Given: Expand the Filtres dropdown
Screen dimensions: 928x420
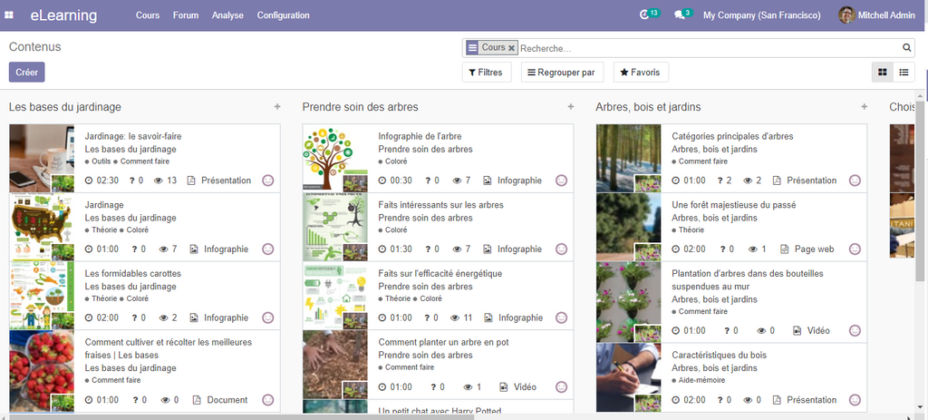Looking at the screenshot, I should tap(487, 73).
